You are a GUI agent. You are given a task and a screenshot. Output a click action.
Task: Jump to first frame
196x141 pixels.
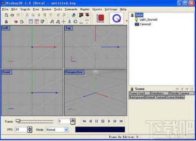(x=85, y=121)
